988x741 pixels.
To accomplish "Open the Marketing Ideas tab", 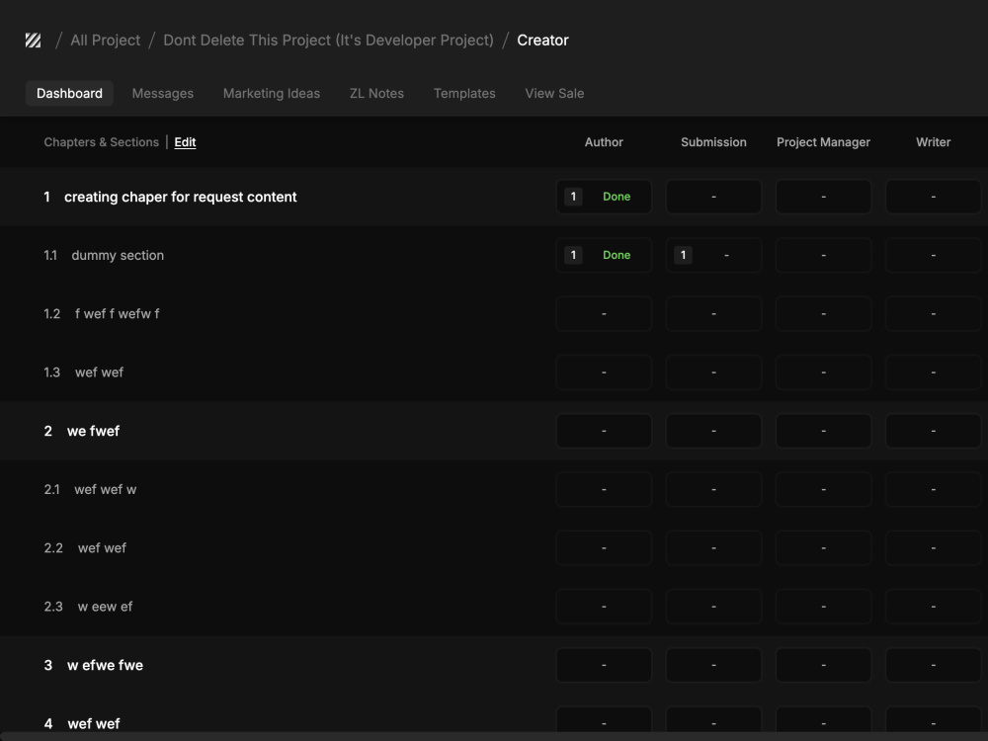I will tap(272, 93).
